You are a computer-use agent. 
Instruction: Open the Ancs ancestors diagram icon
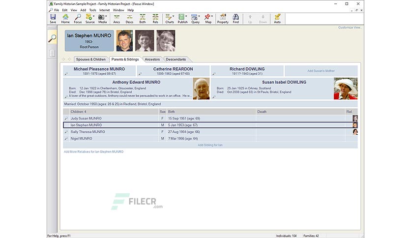pyautogui.click(x=117, y=19)
